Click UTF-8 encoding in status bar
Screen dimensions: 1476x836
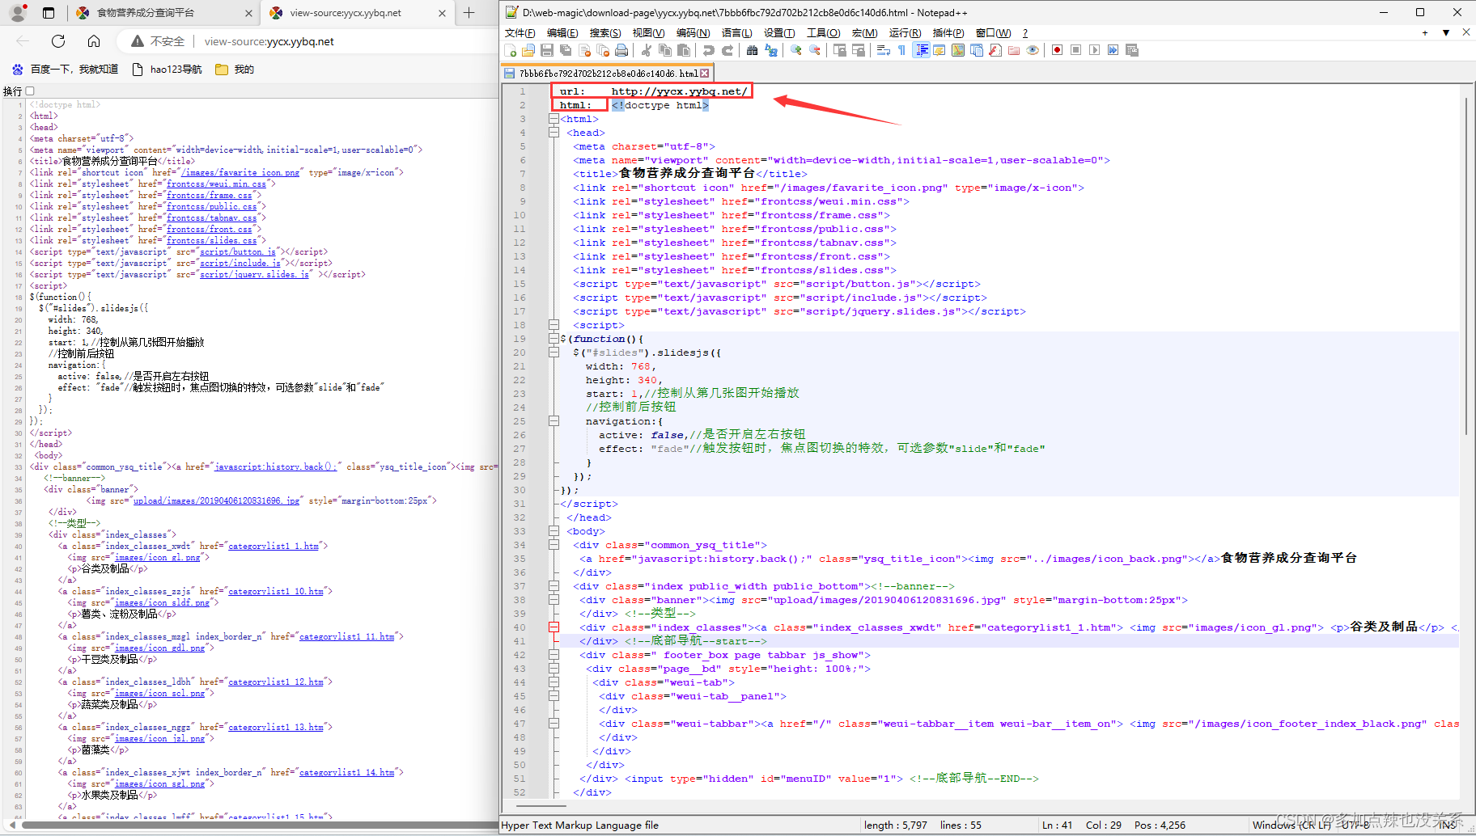pos(1356,825)
